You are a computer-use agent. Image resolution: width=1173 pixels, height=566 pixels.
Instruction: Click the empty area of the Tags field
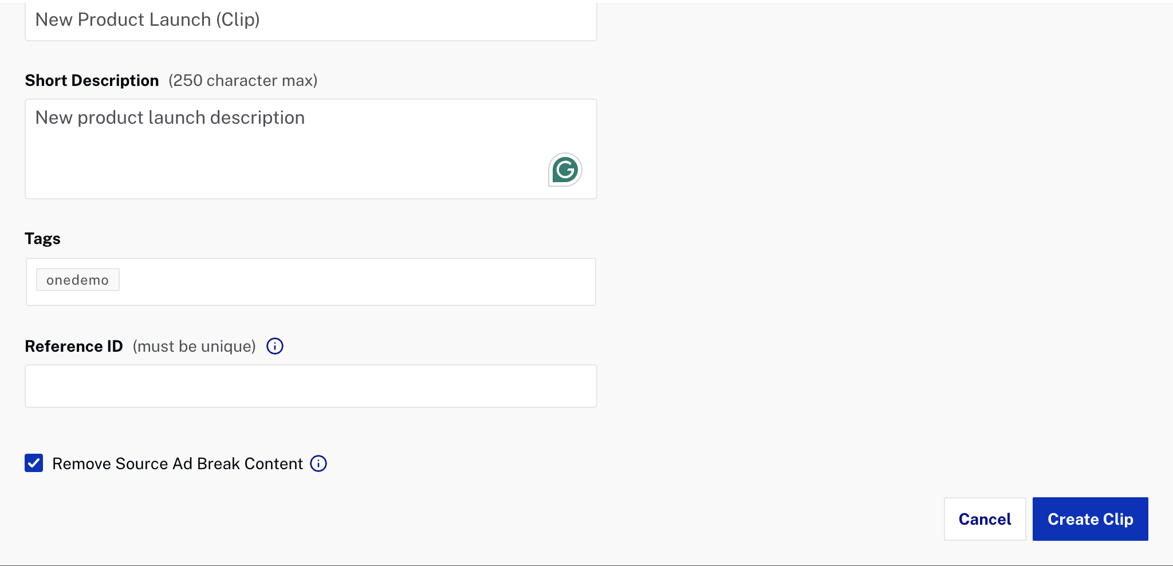point(355,282)
